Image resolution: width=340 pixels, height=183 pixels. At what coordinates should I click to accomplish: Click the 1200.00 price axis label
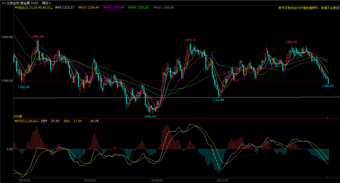[x=7, y=81]
